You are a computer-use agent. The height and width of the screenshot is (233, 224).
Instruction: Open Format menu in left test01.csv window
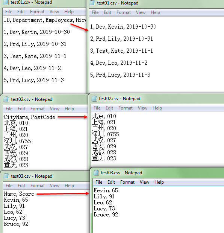pyautogui.click(x=37, y=12)
